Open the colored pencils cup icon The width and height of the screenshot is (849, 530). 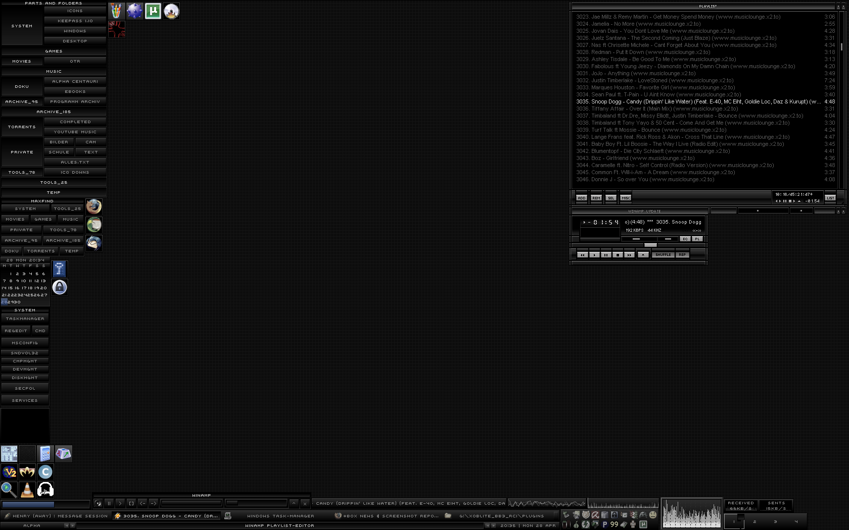pos(116,11)
